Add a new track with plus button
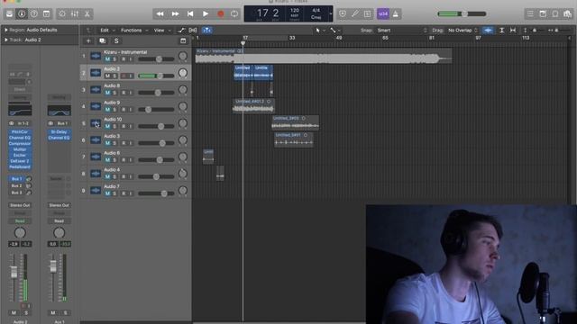 coord(88,40)
